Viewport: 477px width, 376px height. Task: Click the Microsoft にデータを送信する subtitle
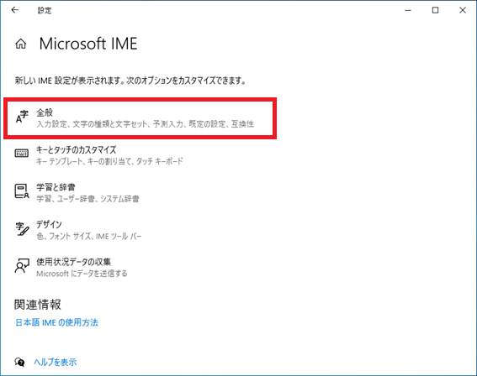tap(82, 274)
